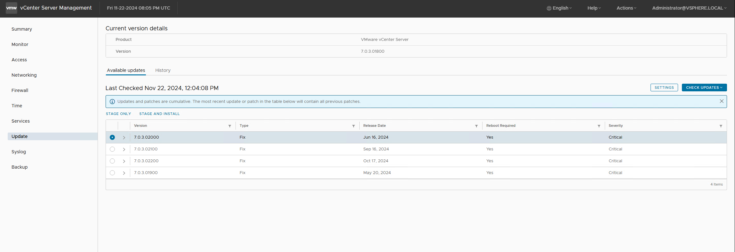Image resolution: width=735 pixels, height=252 pixels.
Task: Switch to the History tab
Action: (x=163, y=70)
